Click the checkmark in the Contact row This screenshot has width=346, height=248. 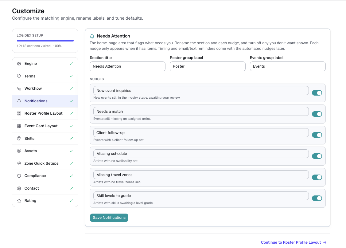pyautogui.click(x=71, y=188)
